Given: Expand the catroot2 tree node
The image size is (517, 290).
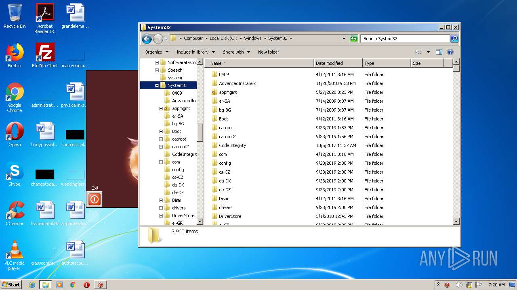Looking at the screenshot, I should pos(161,147).
